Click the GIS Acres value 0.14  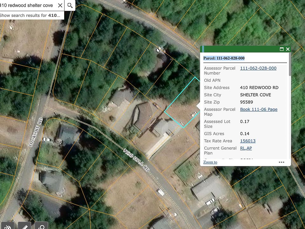click(245, 134)
